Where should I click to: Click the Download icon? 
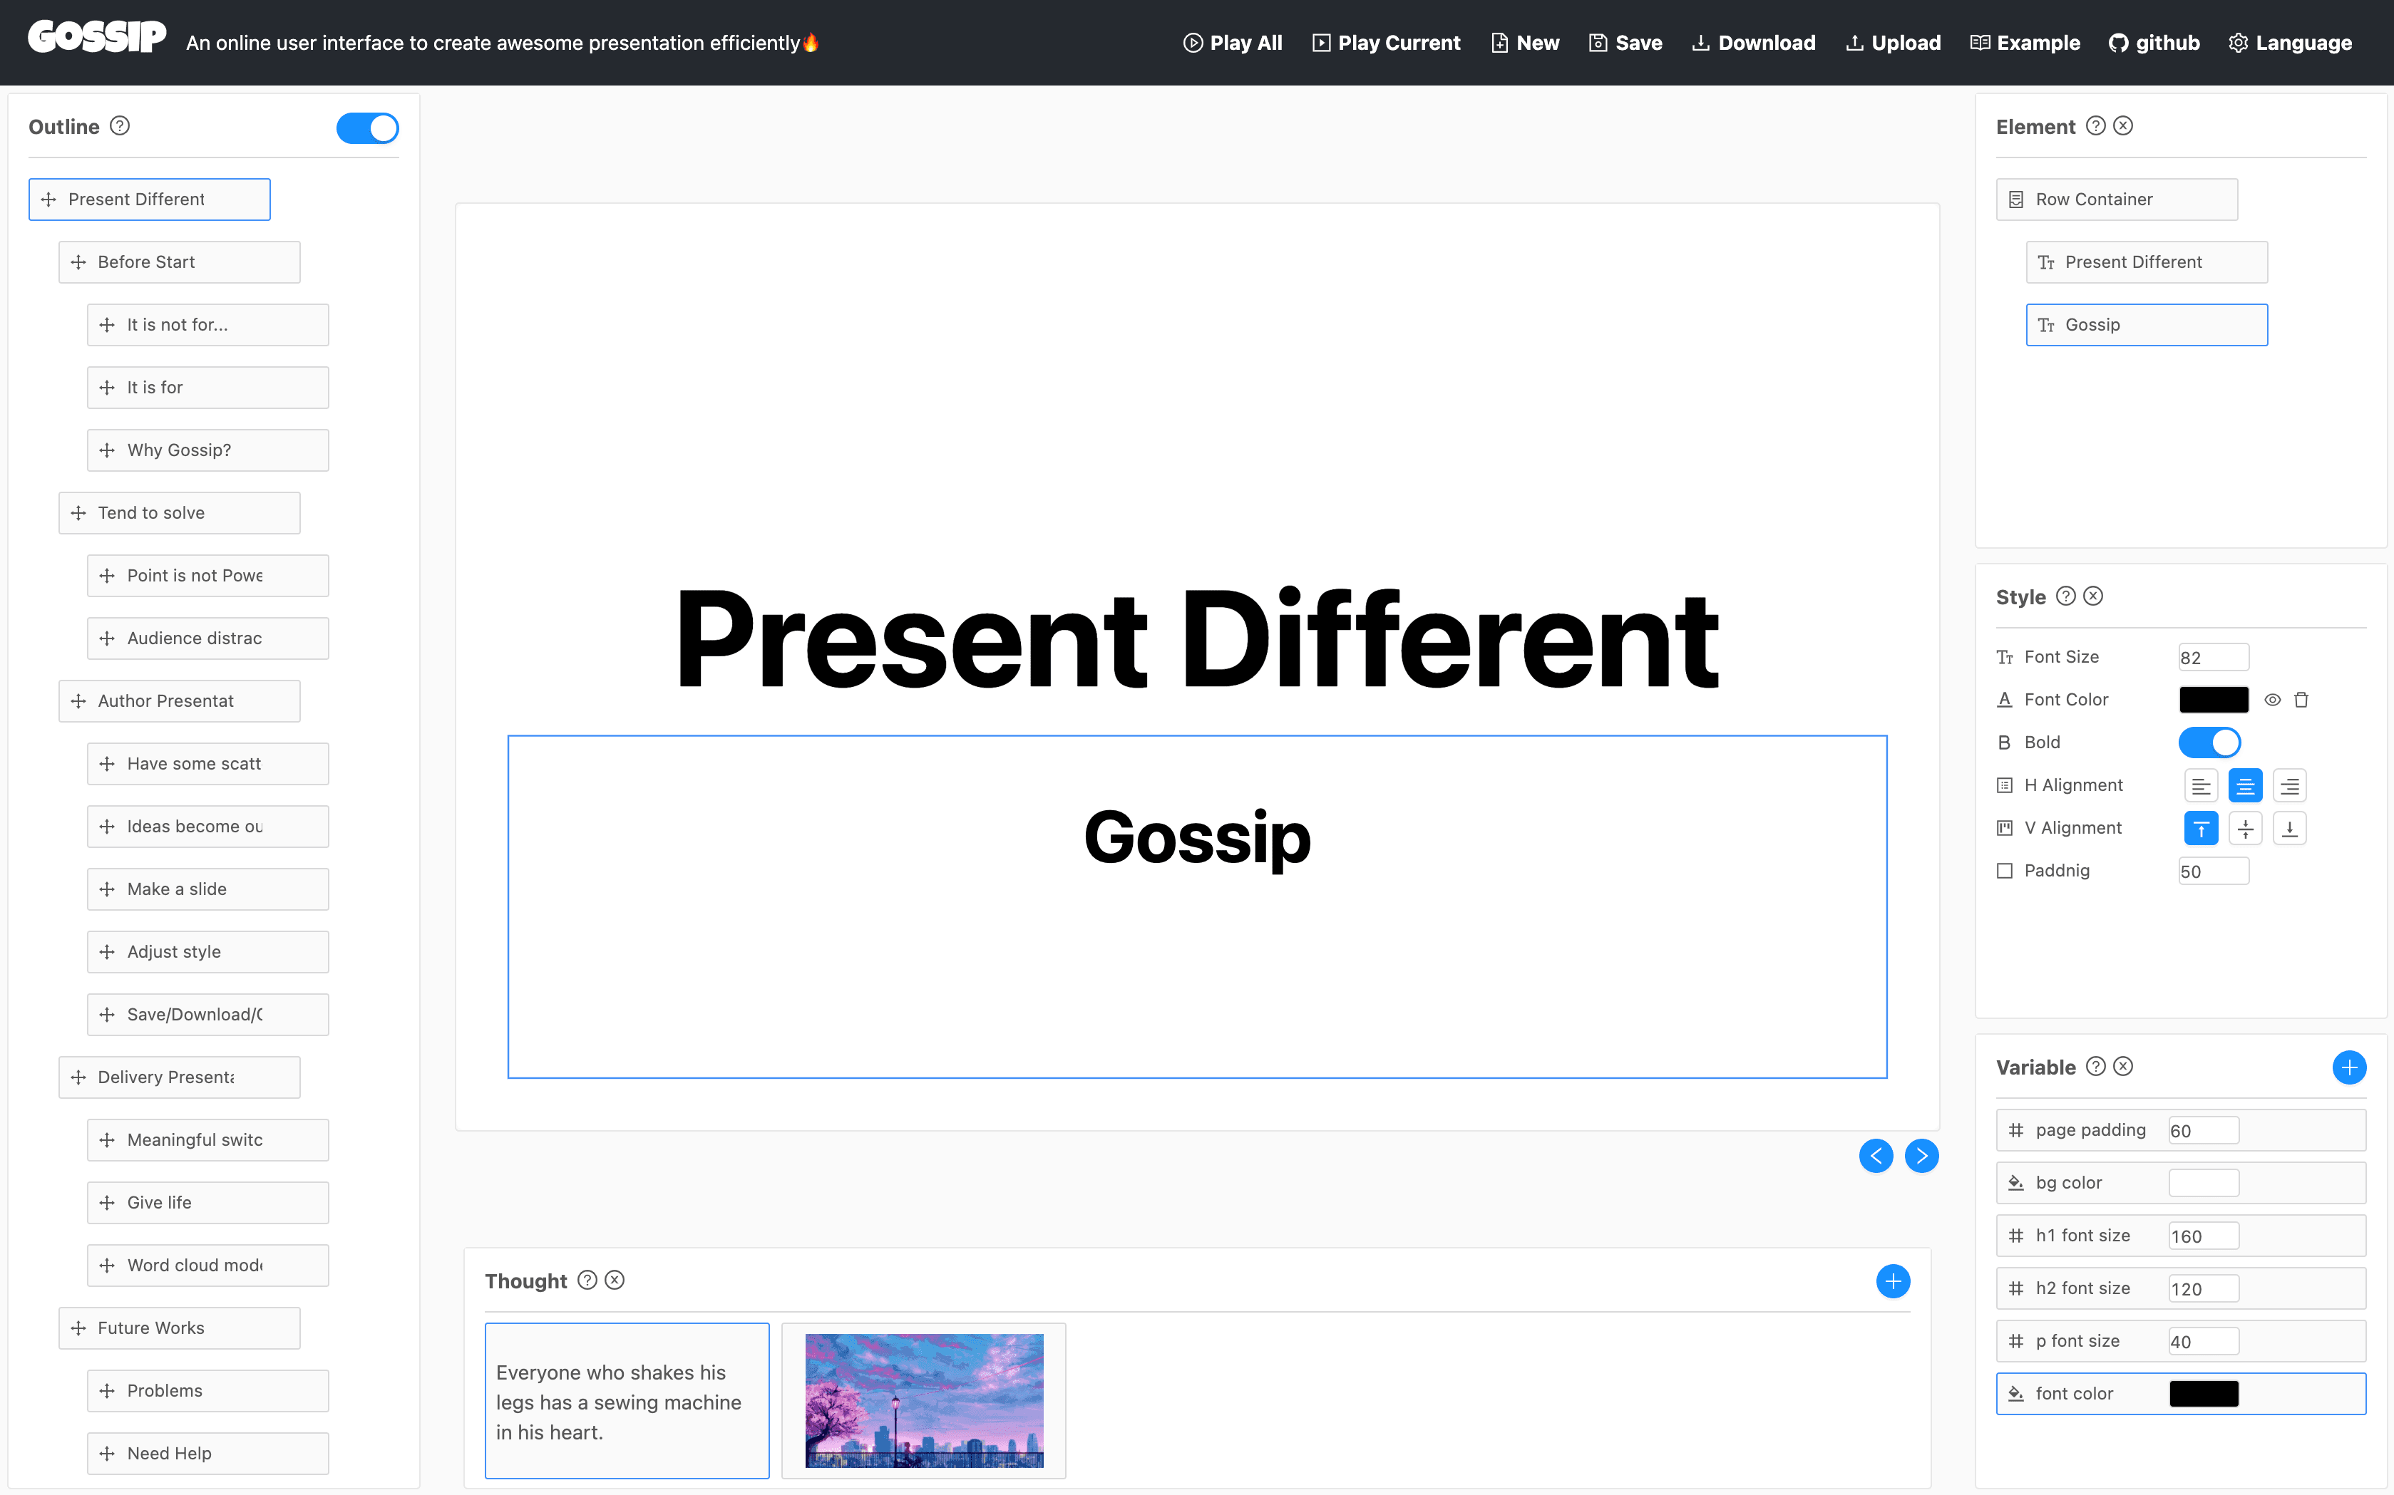tap(1700, 43)
